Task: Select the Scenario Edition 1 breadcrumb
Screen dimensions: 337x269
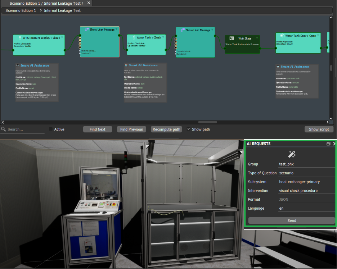Action: 21,10
